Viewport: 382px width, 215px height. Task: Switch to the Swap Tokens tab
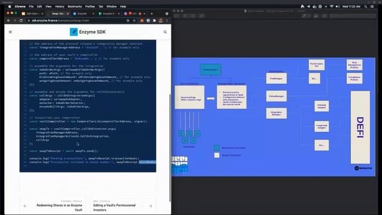[x=58, y=14]
